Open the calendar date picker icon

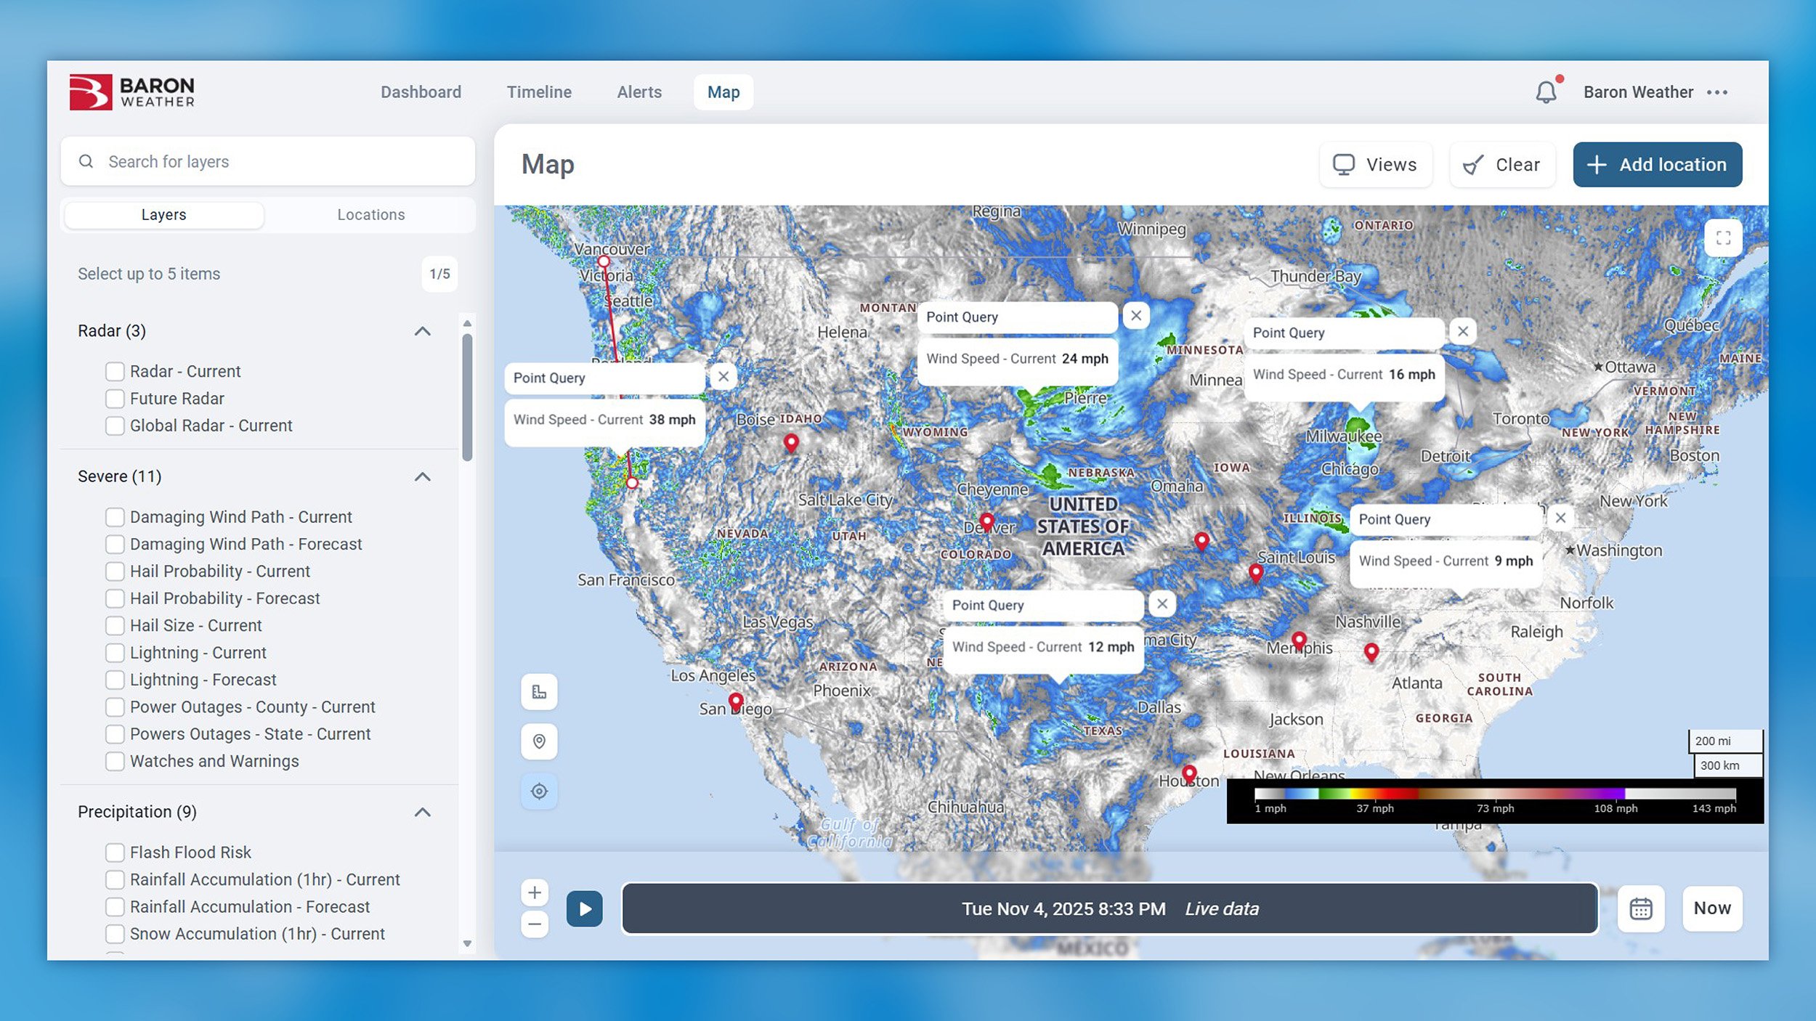point(1641,908)
